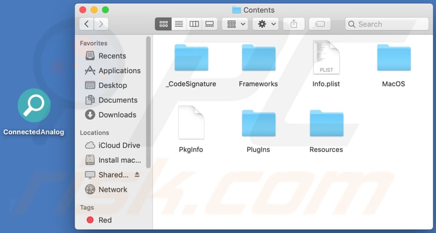The height and width of the screenshot is (233, 436).
Task: Click the Contents folder title icon
Action: (x=236, y=10)
